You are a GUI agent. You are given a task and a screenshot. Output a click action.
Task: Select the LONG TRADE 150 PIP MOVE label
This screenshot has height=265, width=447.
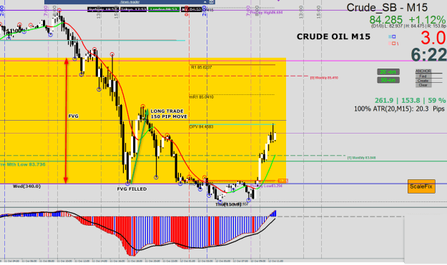click(169, 114)
